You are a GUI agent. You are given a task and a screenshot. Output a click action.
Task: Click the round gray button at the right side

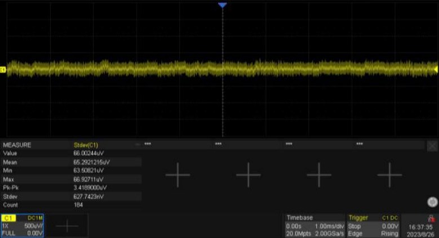pos(433,202)
